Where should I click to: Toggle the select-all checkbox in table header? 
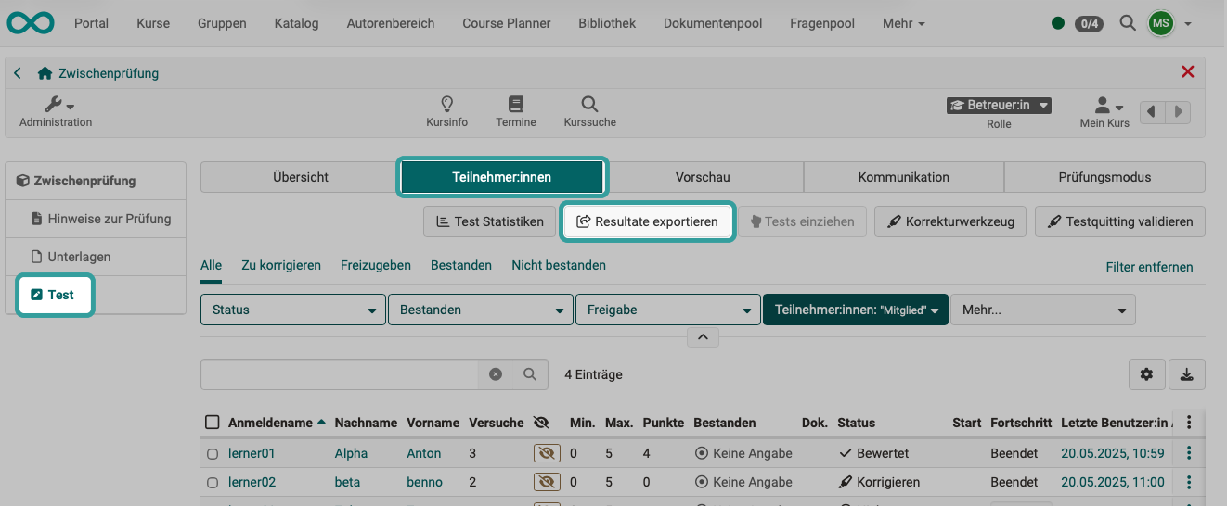coord(213,423)
